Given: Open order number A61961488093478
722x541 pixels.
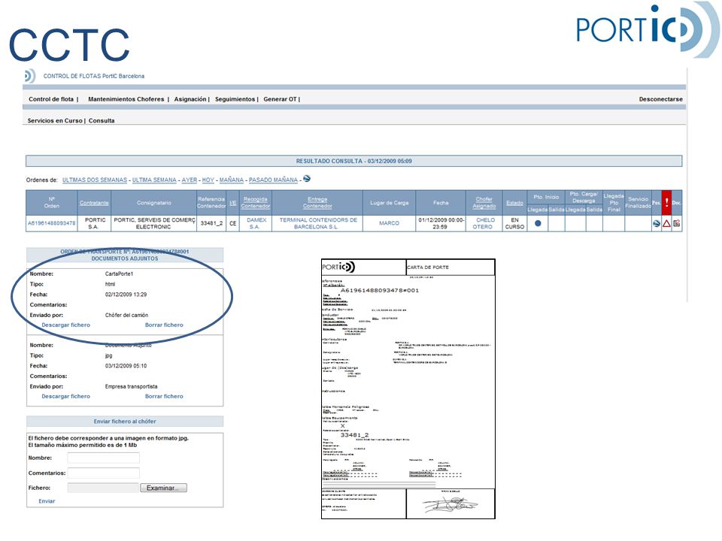Looking at the screenshot, I should click(52, 223).
